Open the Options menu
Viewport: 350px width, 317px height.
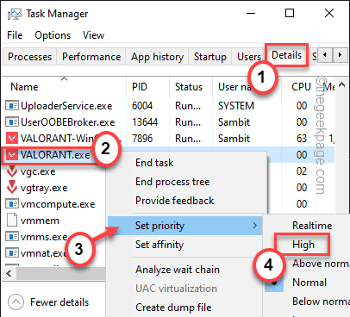pos(53,35)
